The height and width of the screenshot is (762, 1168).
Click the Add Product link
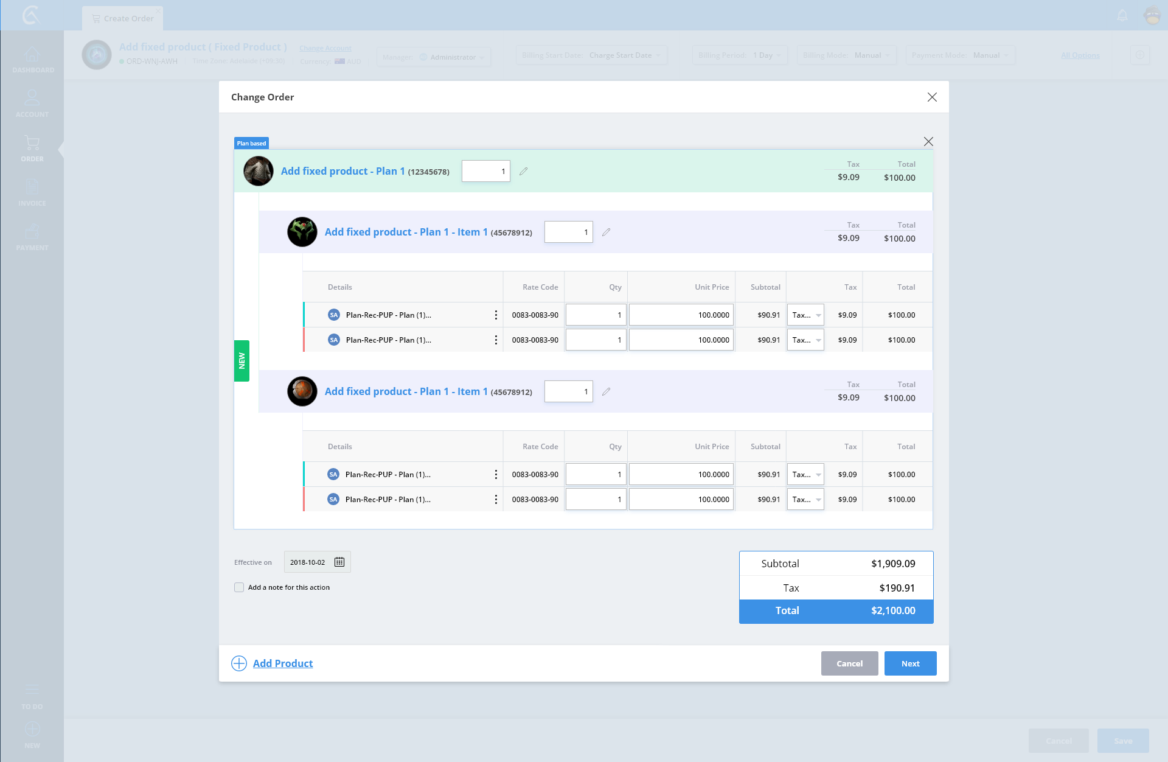pos(283,663)
